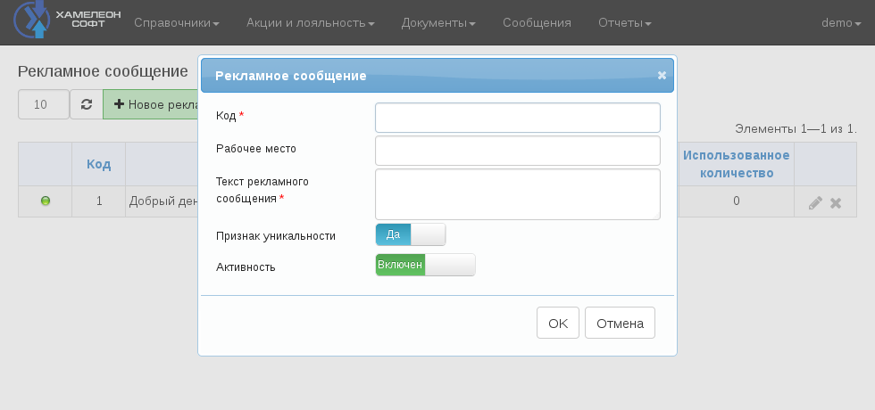Delete row 1 with cross icon

point(836,203)
